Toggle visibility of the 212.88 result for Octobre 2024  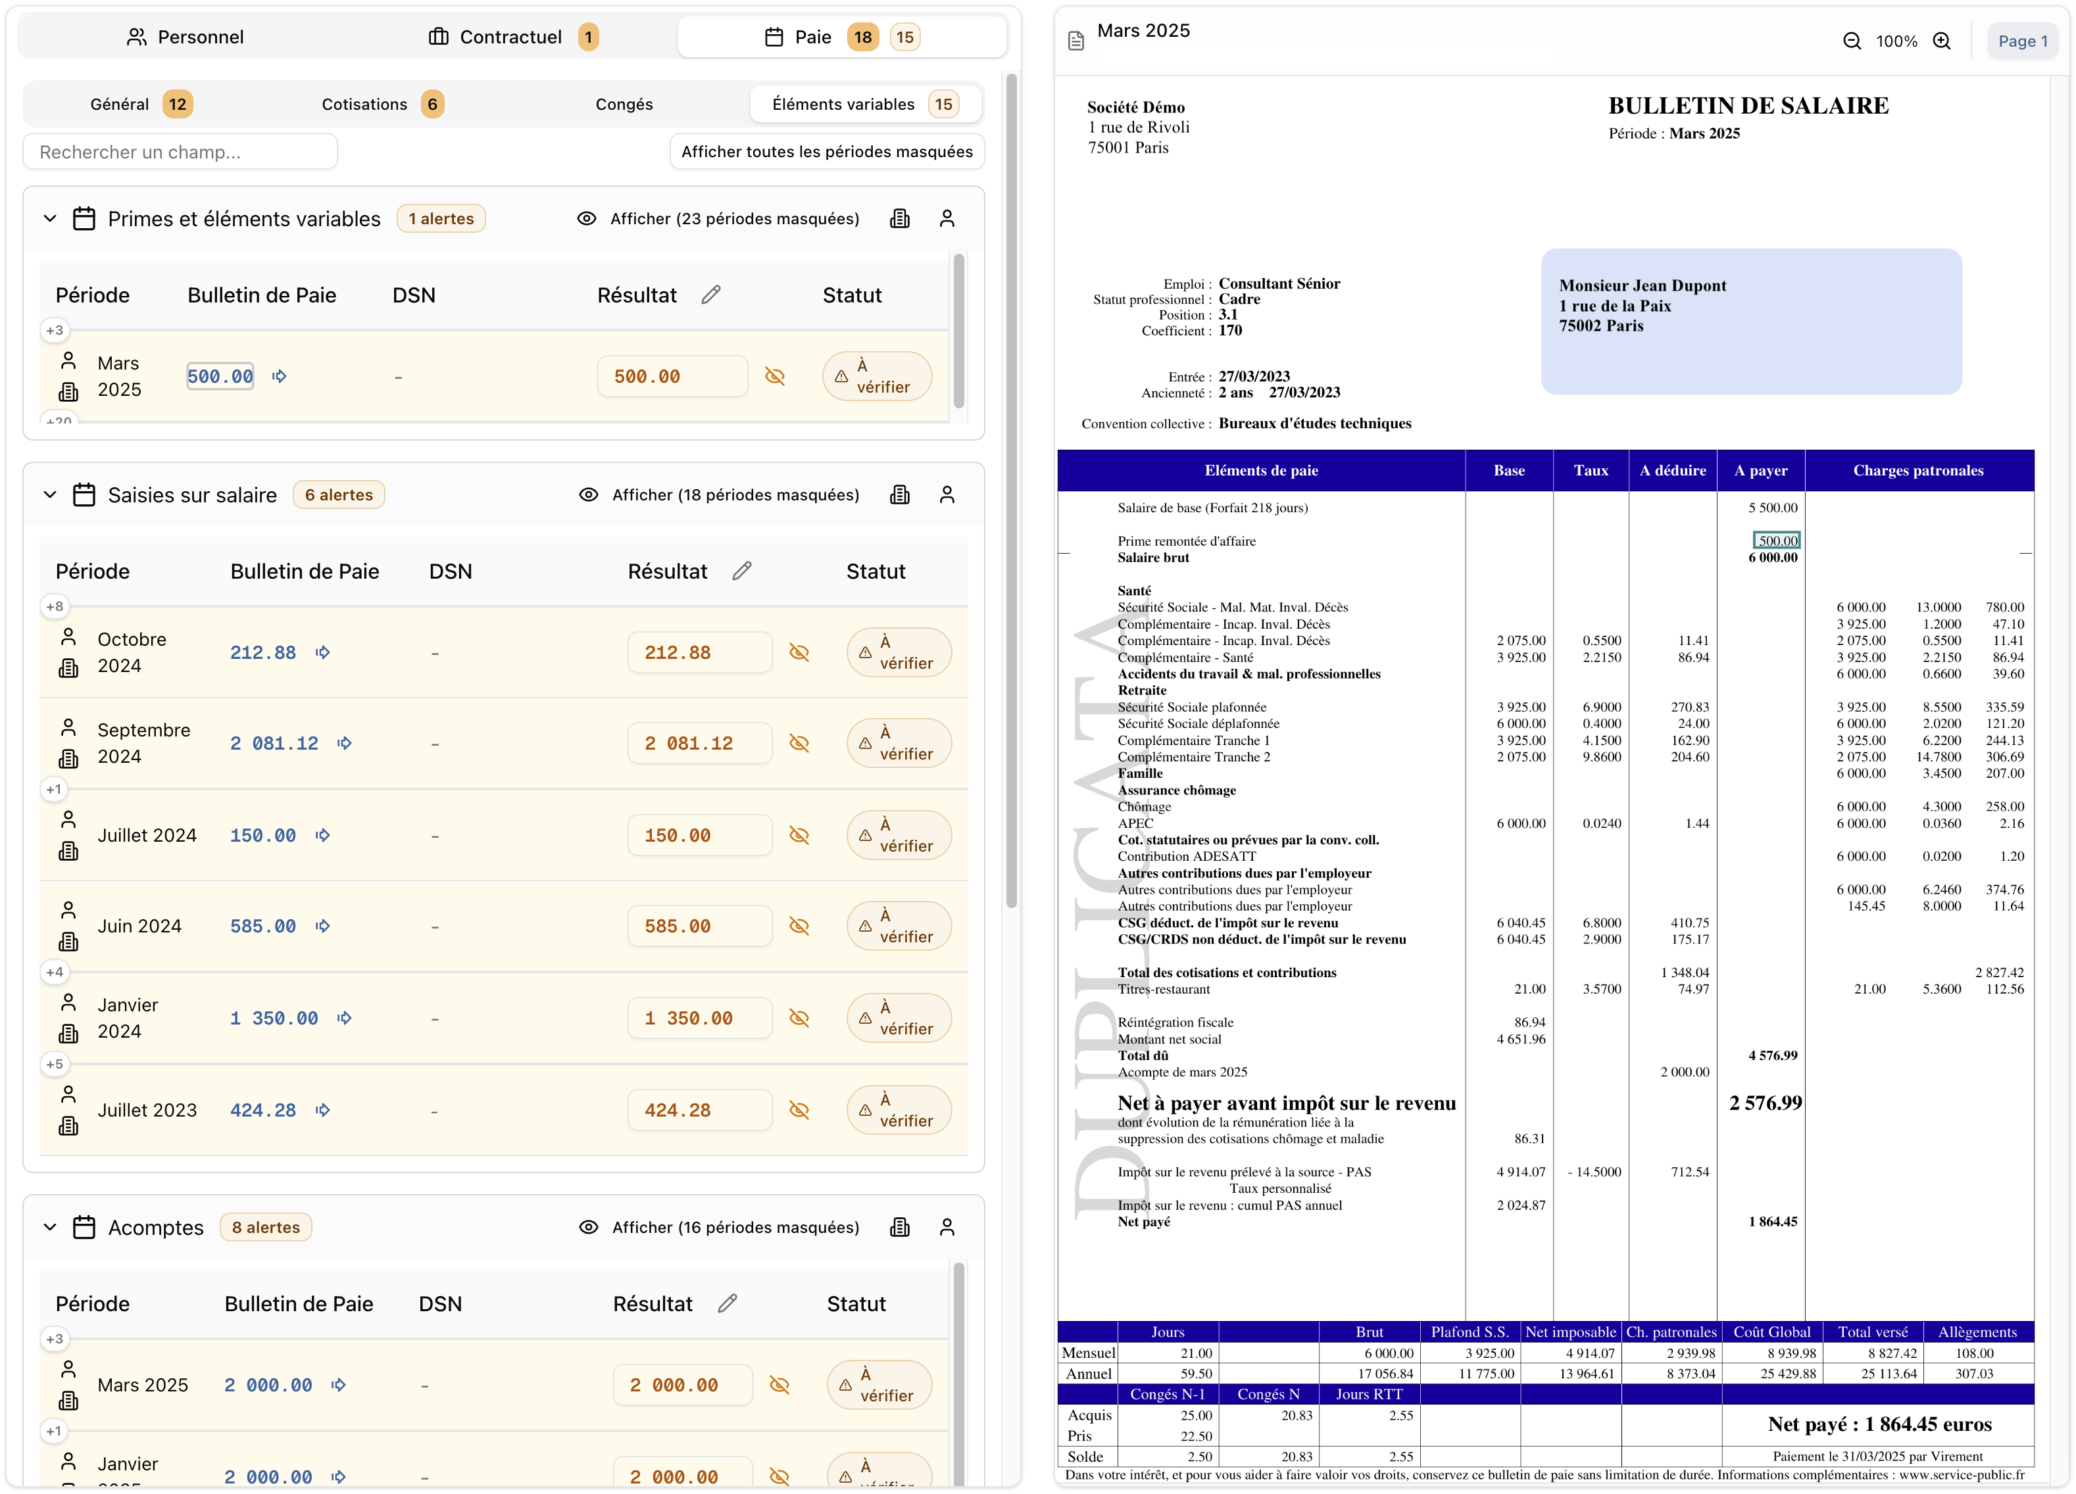tap(799, 652)
